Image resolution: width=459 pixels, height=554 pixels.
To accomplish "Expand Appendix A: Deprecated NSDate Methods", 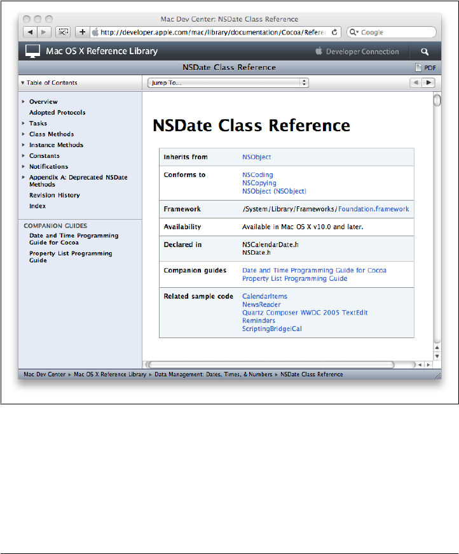I will [24, 177].
